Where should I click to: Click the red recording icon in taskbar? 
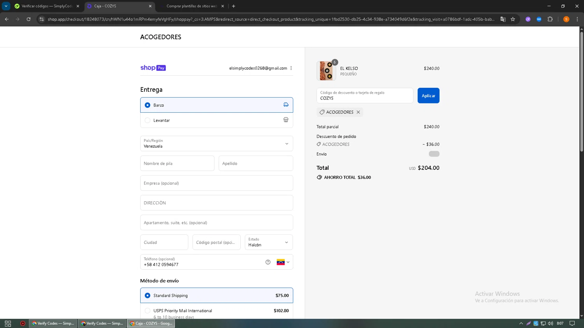click(23, 323)
